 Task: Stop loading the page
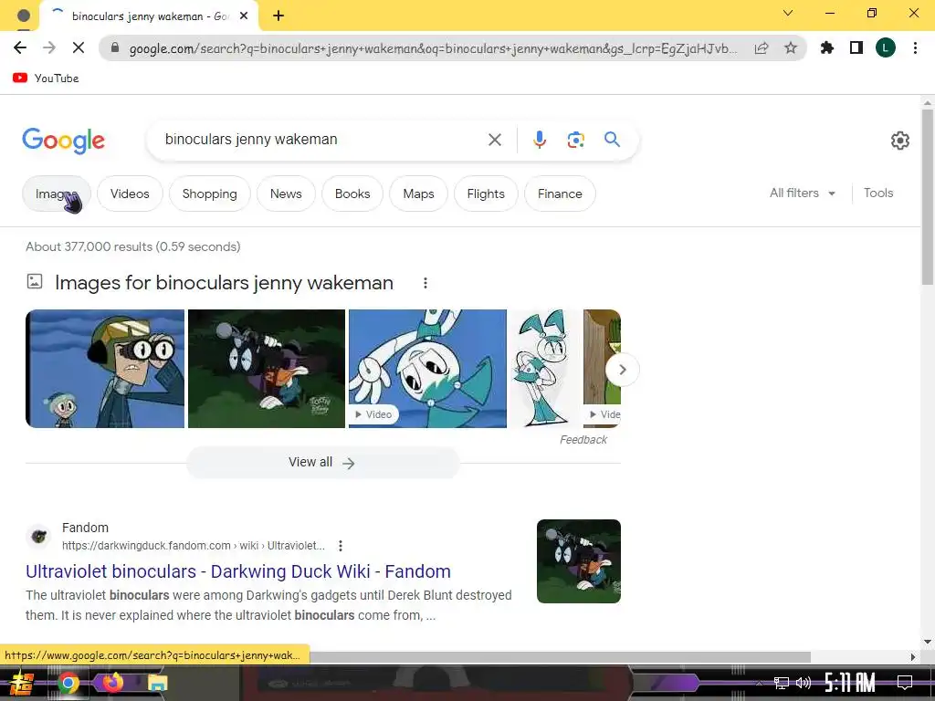[x=79, y=47]
